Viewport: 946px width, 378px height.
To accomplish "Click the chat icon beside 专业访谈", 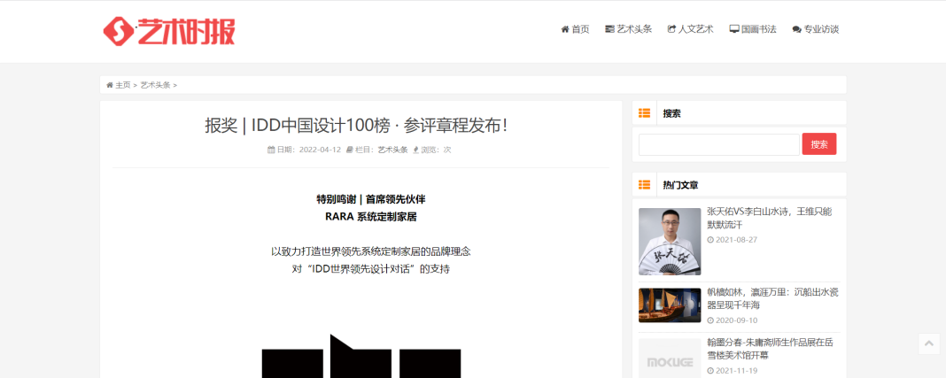I will click(x=797, y=29).
